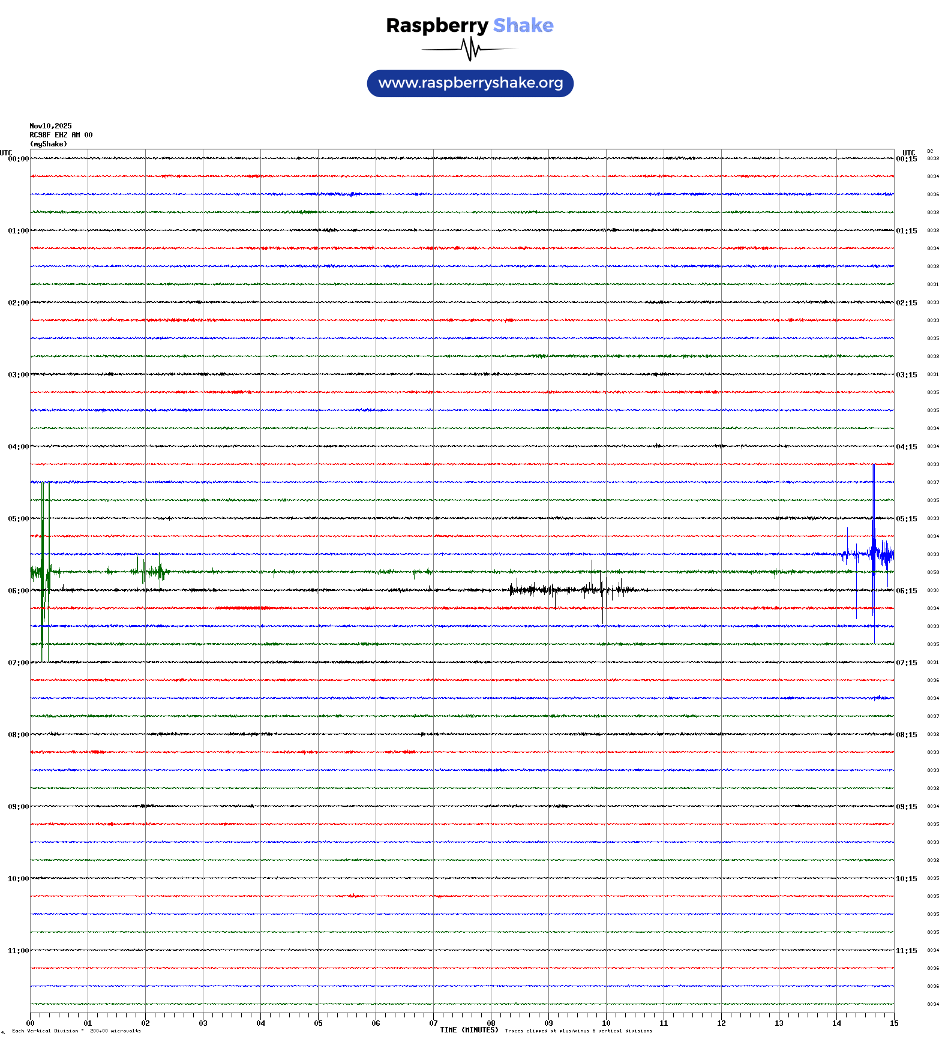The height and width of the screenshot is (1039, 942).
Task: Click the Nov10,2025 date label
Action: (x=50, y=126)
